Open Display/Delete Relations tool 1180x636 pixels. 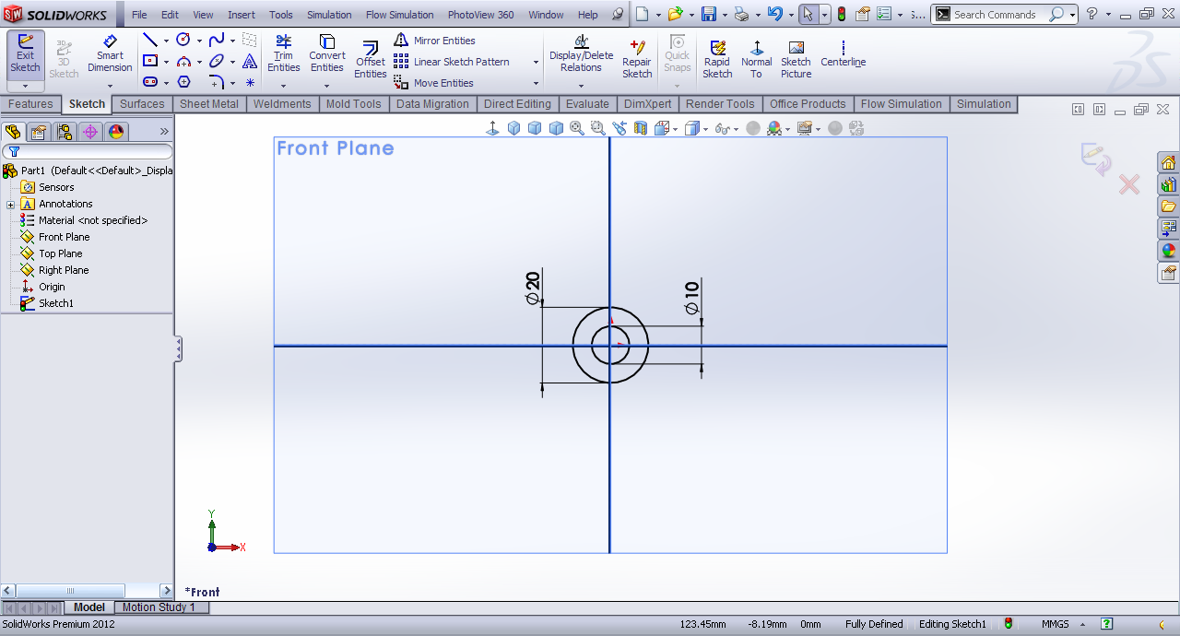click(581, 54)
